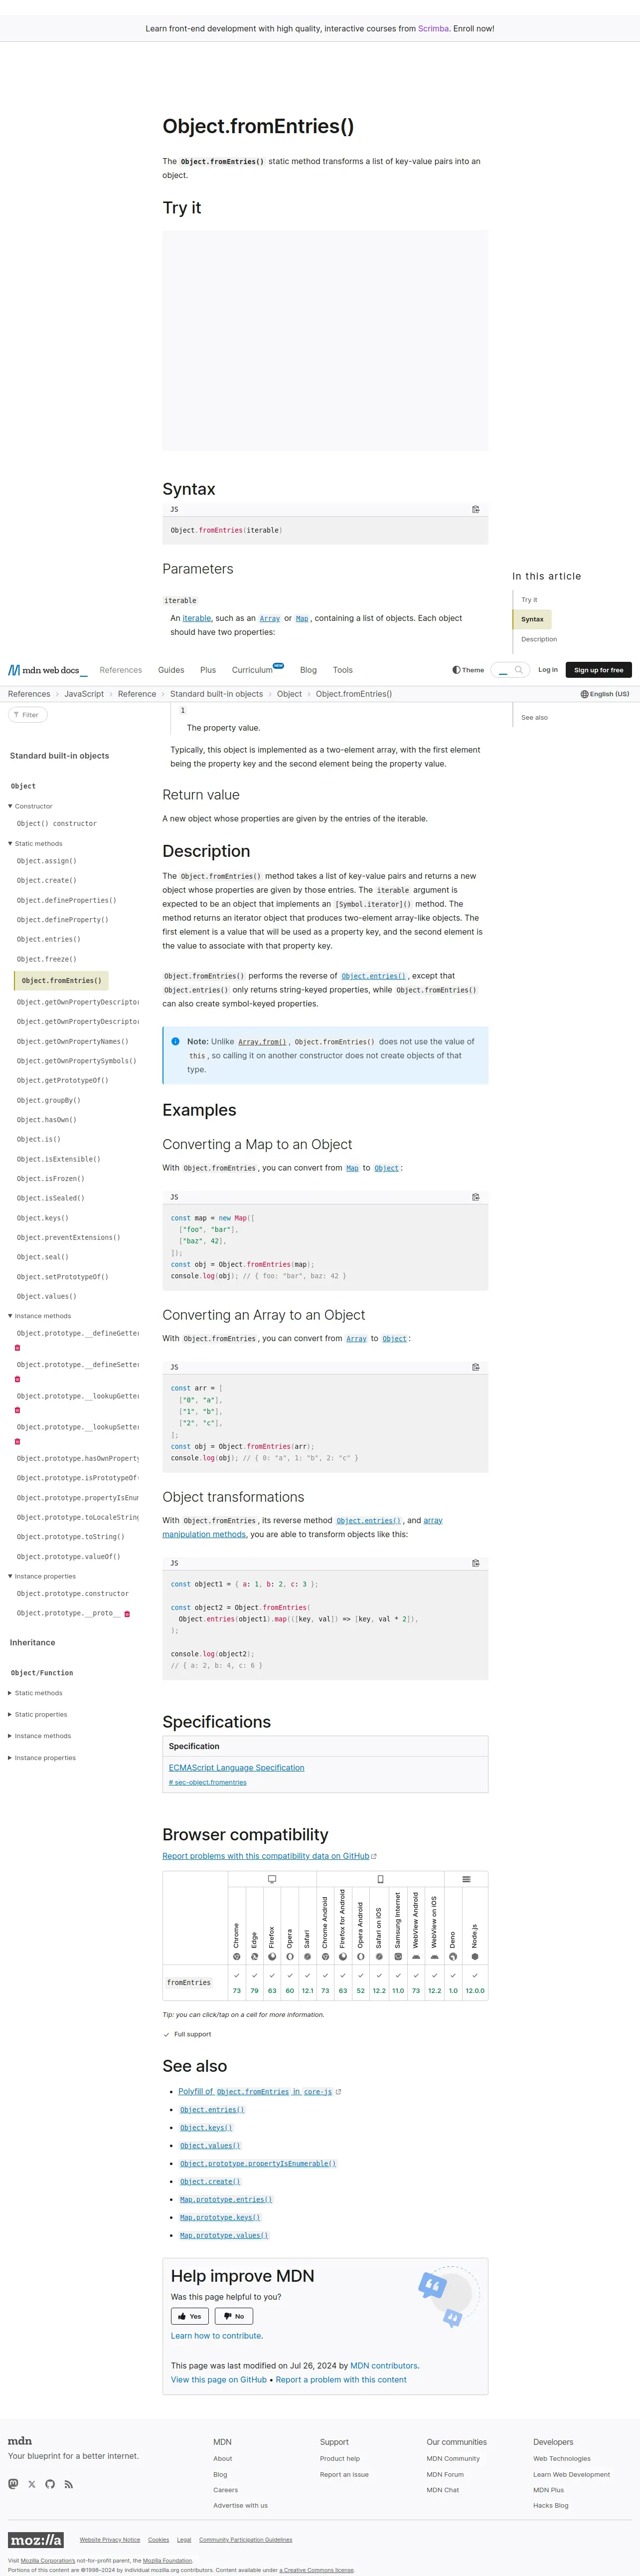Open View this page on GitHub link
This screenshot has height=2576, width=640.
pos(219,2380)
